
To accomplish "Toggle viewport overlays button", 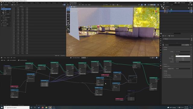I will click(145, 5).
